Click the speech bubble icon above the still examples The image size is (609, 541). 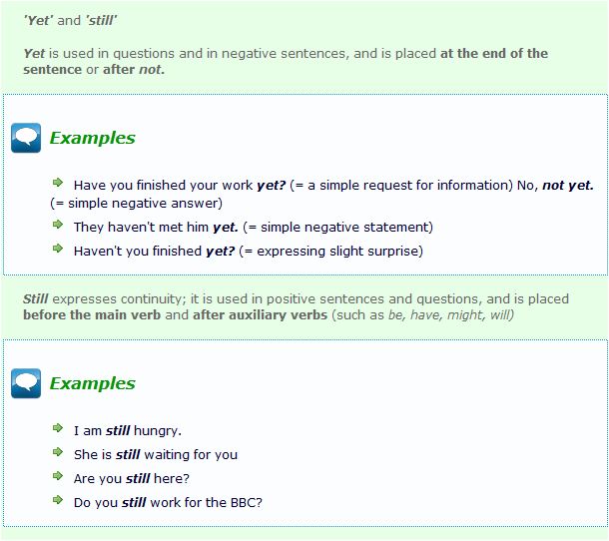coord(26,383)
